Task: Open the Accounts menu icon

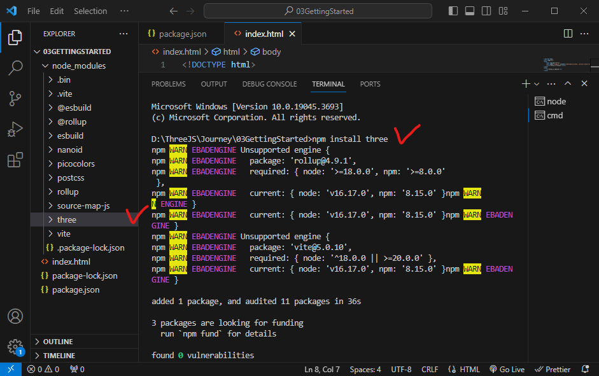Action: coord(15,316)
